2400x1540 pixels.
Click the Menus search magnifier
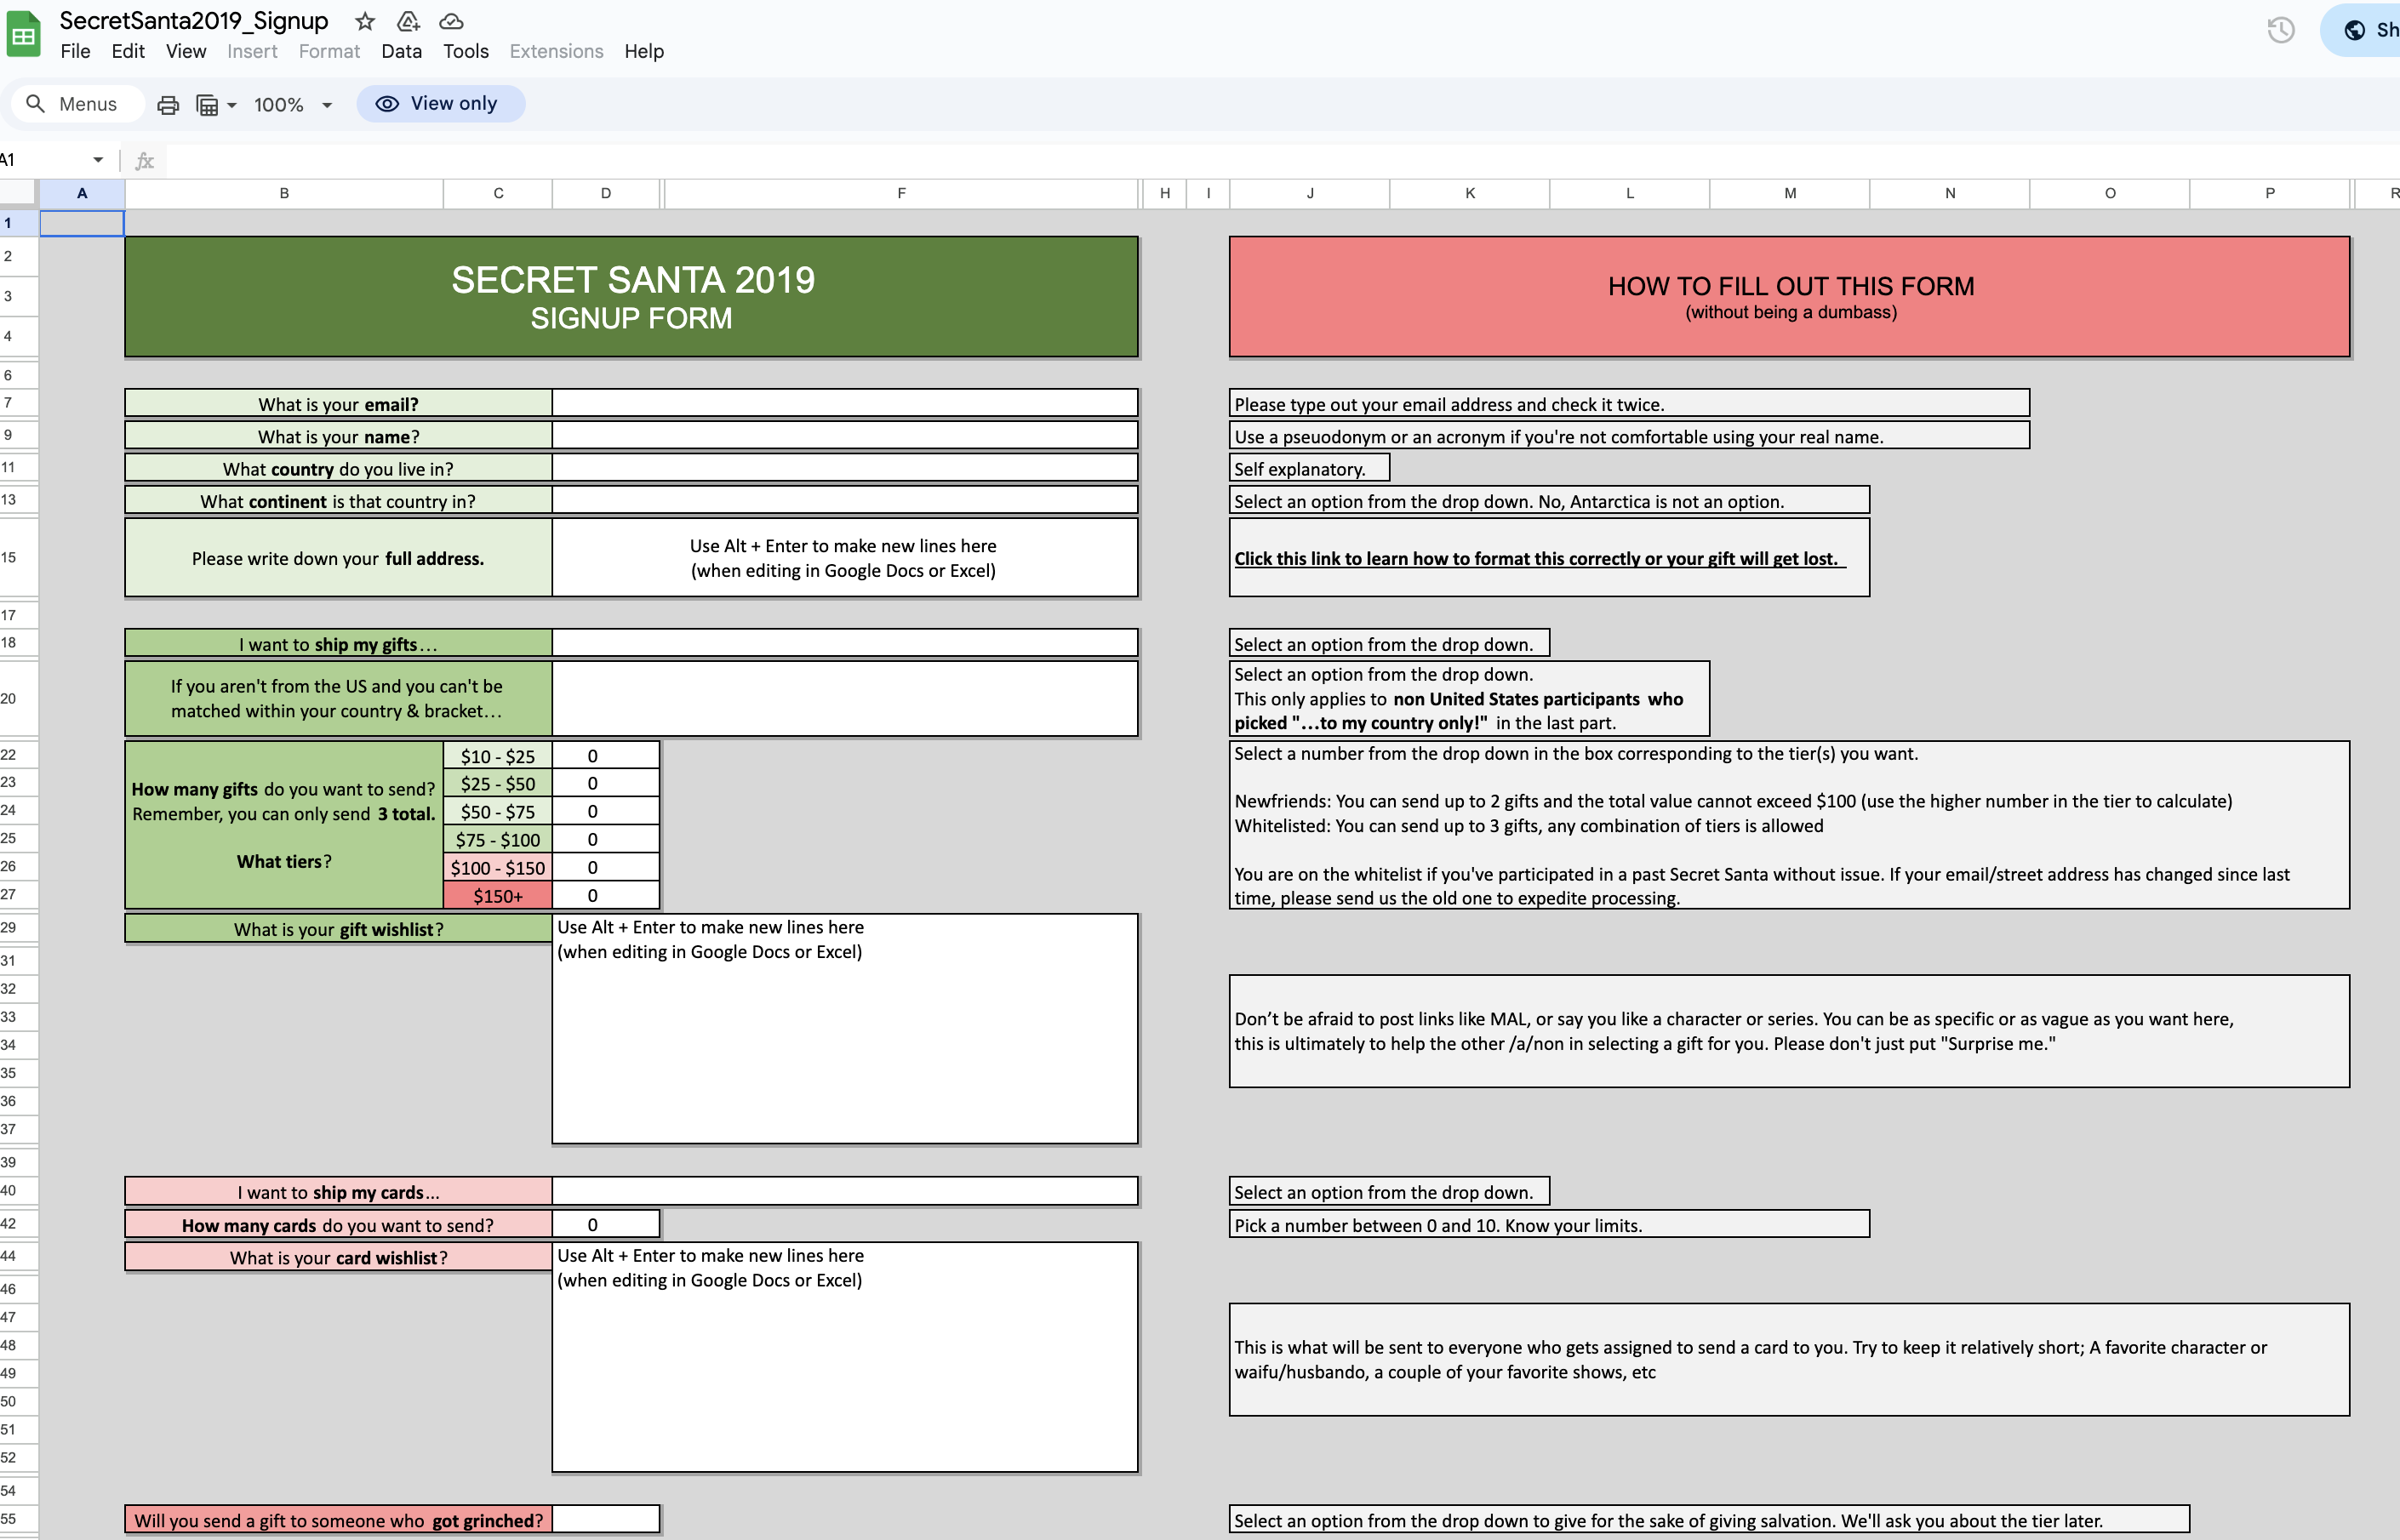[36, 104]
